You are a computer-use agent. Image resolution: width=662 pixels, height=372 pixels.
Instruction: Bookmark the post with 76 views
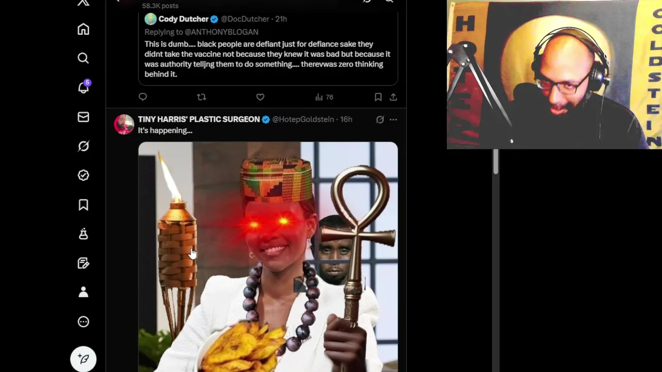point(378,97)
